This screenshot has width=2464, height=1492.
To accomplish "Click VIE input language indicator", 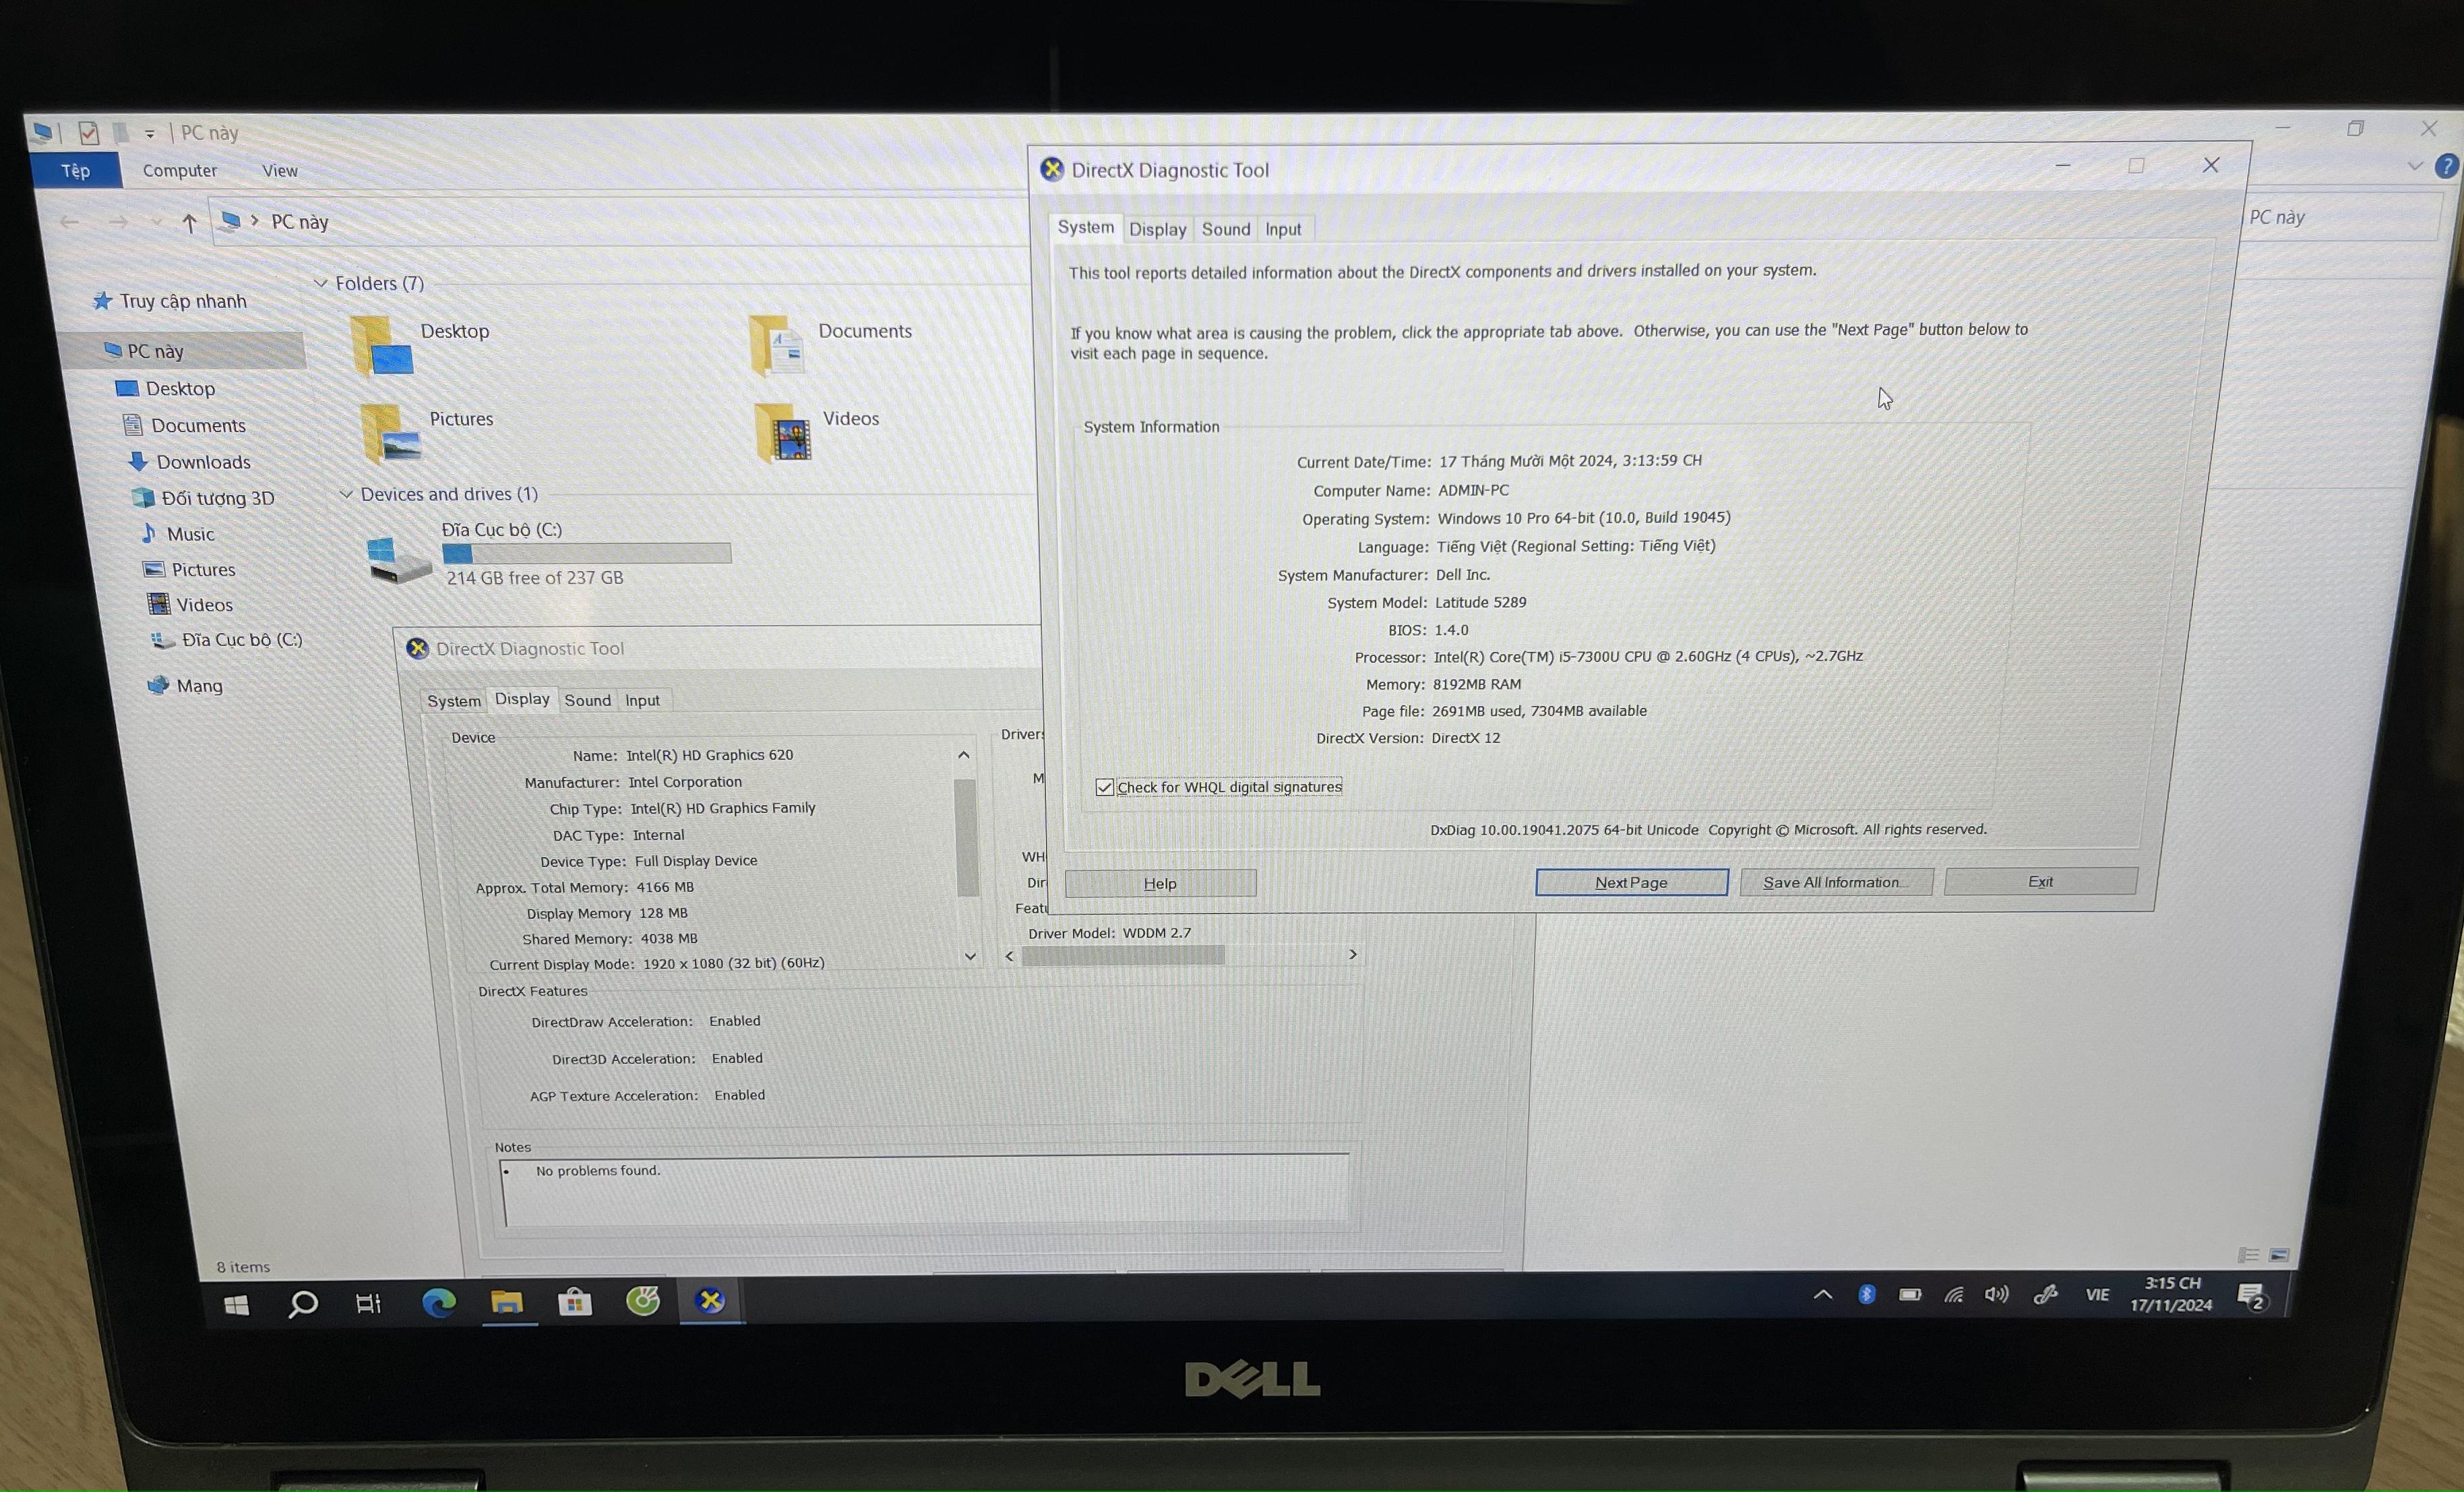I will tap(2097, 1295).
